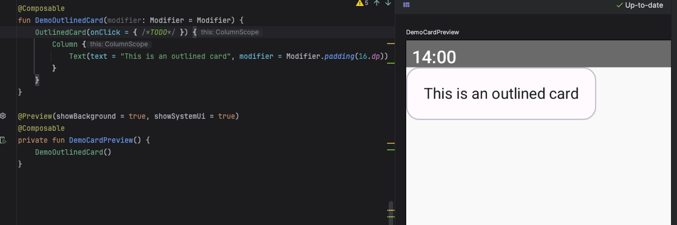
Task: Jump to previous highlighted problem with up arrow
Action: point(376,3)
